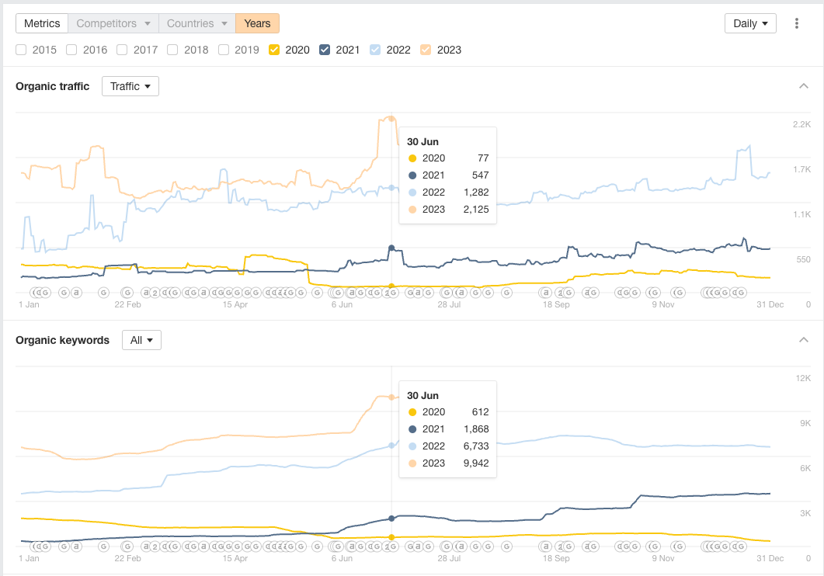Image resolution: width=824 pixels, height=576 pixels.
Task: Click the 2021 data point on Organic traffic chart
Action: click(x=391, y=248)
